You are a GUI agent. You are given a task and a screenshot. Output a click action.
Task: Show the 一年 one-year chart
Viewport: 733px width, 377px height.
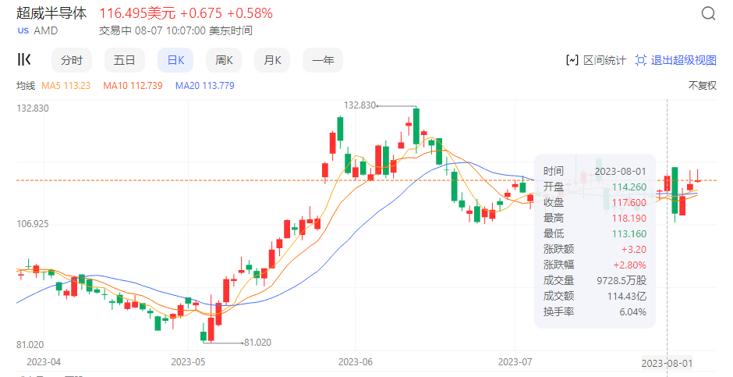323,60
